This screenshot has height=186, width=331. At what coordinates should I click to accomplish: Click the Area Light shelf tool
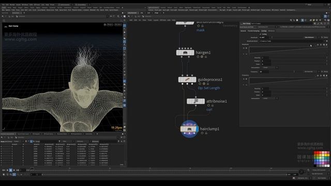(x=174, y=10)
